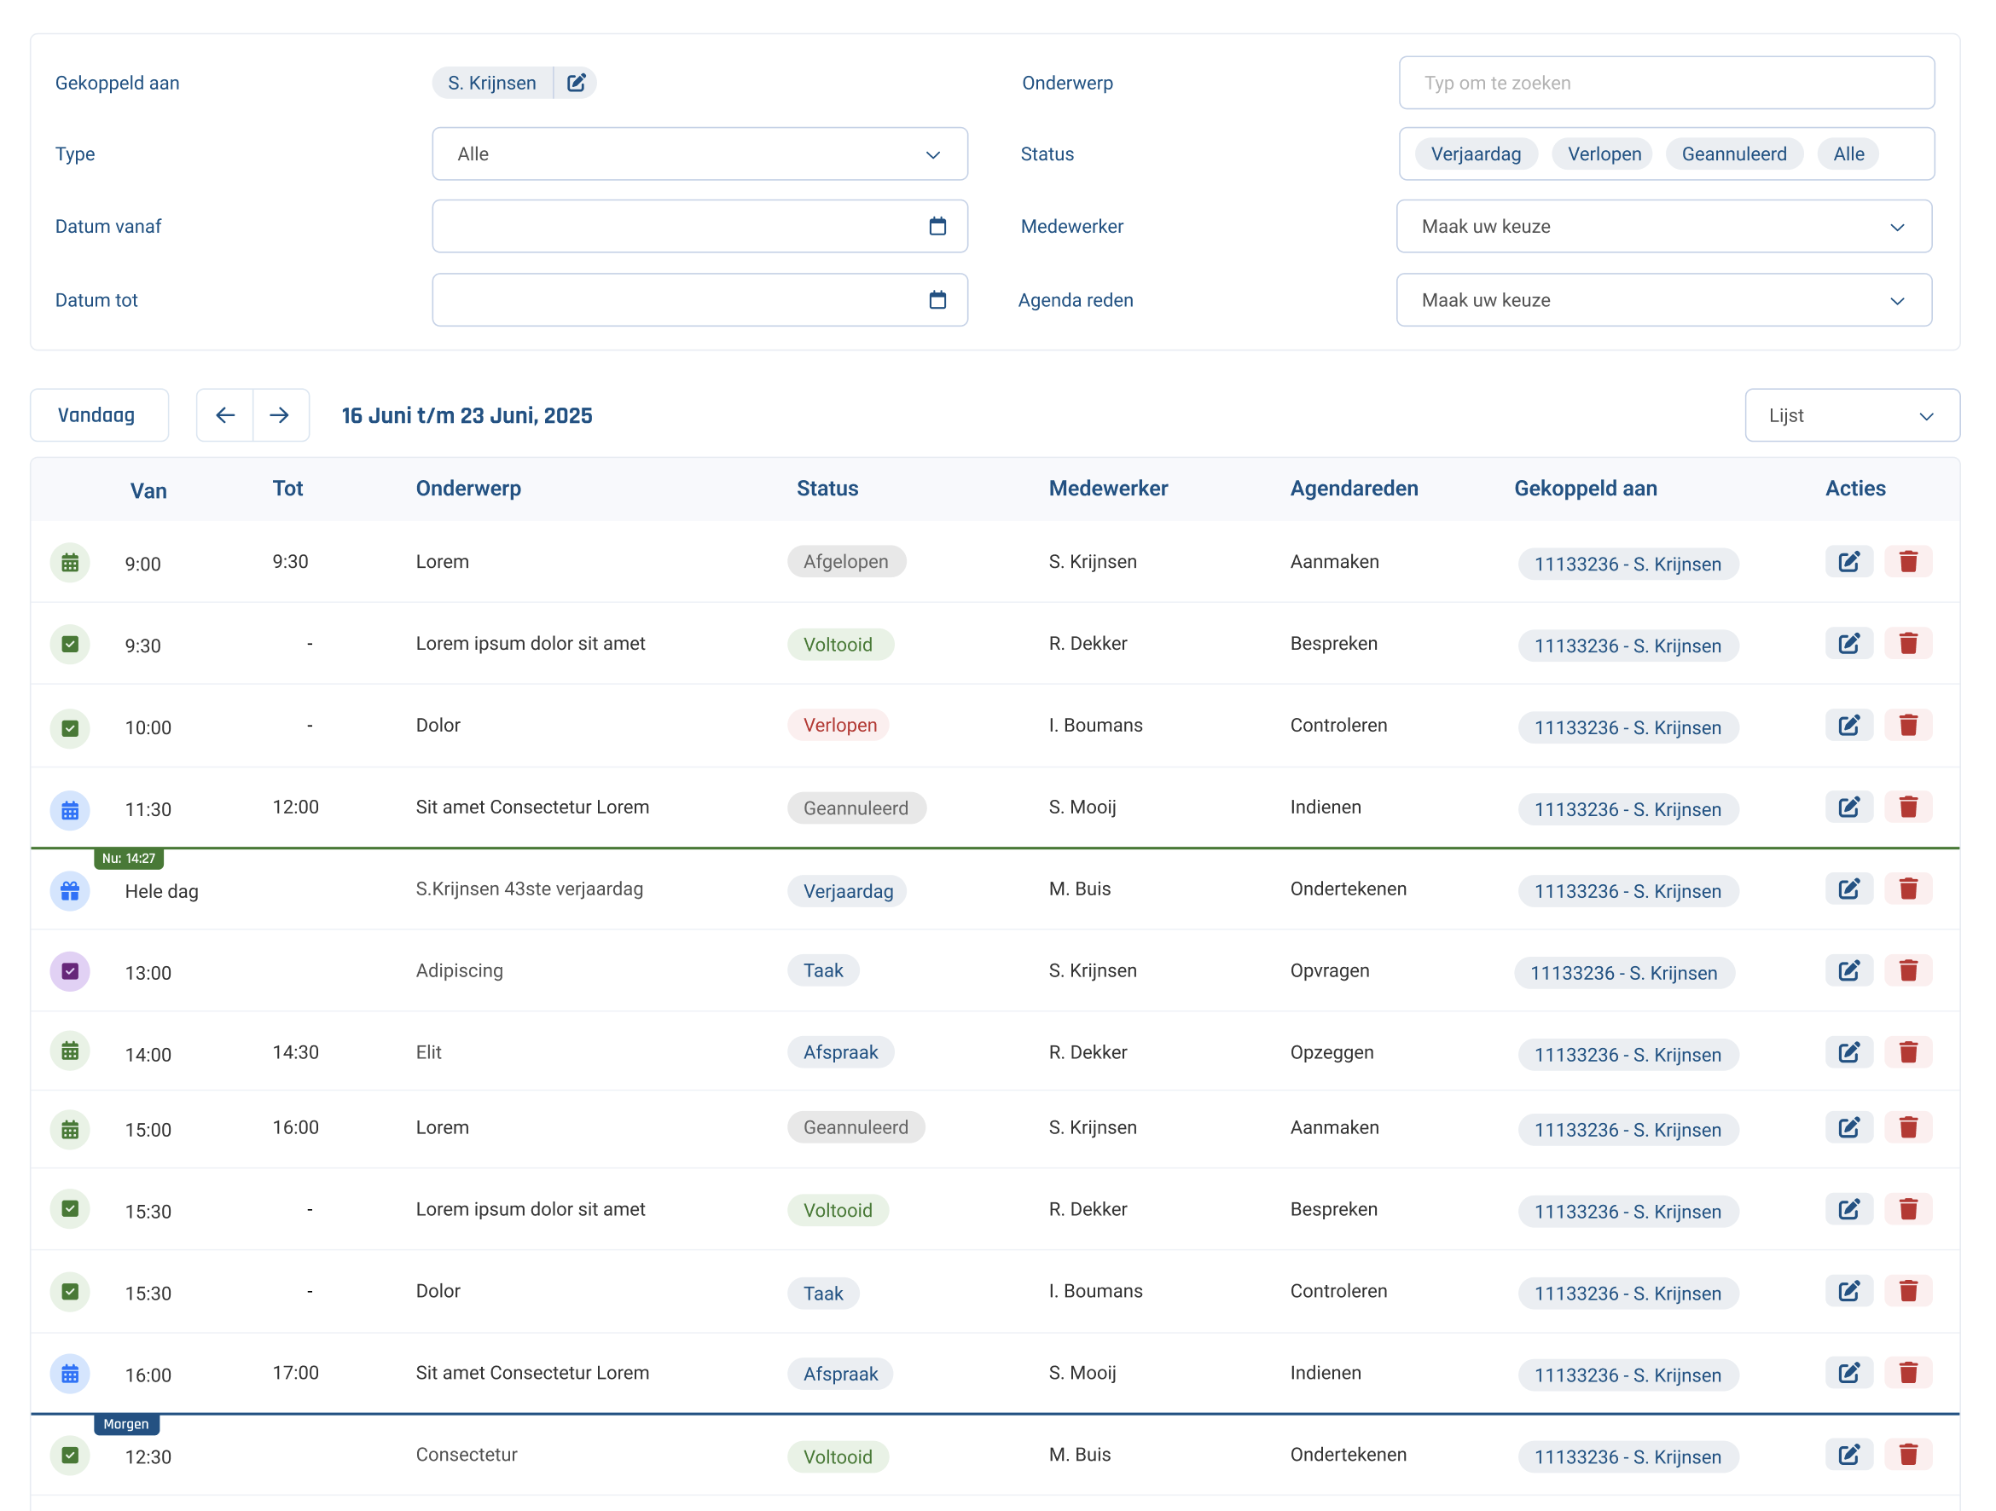Delete the 9:00 Lorem appointment row

[x=1906, y=562]
